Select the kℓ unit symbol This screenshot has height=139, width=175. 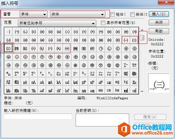(x=67, y=90)
